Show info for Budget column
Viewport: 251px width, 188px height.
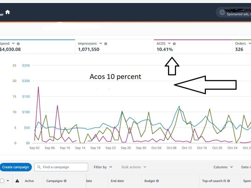click(158, 181)
